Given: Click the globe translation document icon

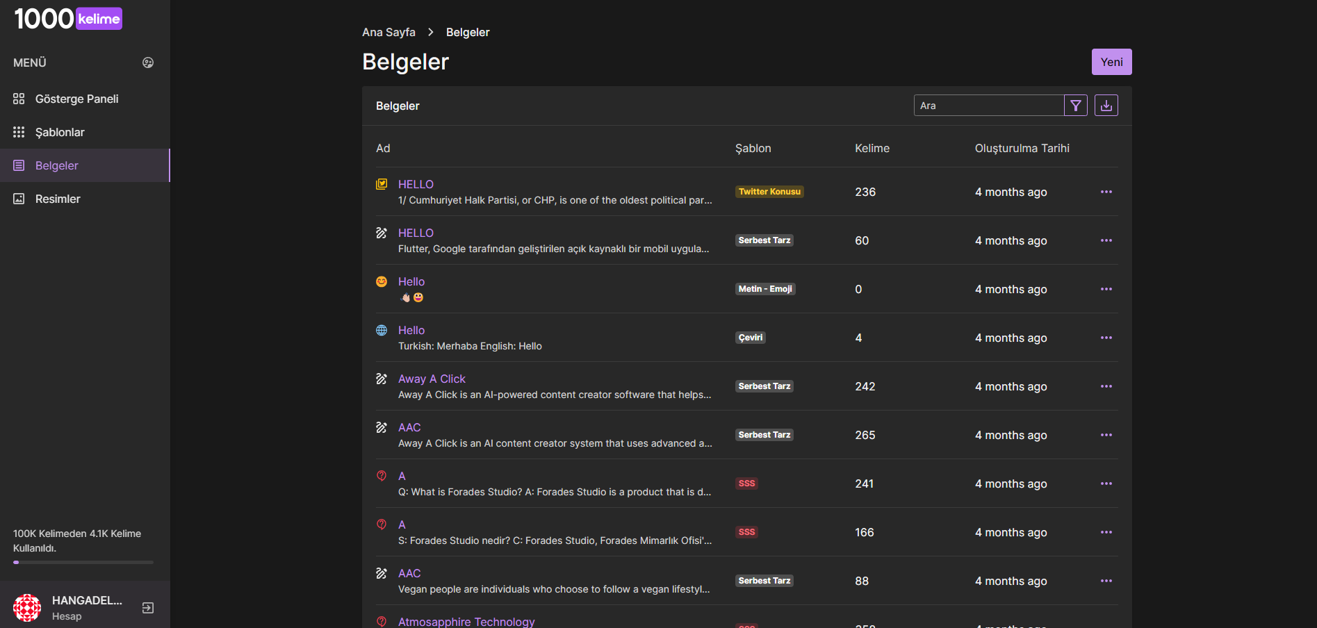Looking at the screenshot, I should (x=382, y=330).
